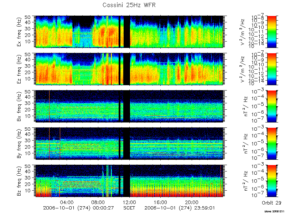Viewport: 285px width, 213px height.
Task: Click the Ex panel color bar
Action: coord(272,32)
